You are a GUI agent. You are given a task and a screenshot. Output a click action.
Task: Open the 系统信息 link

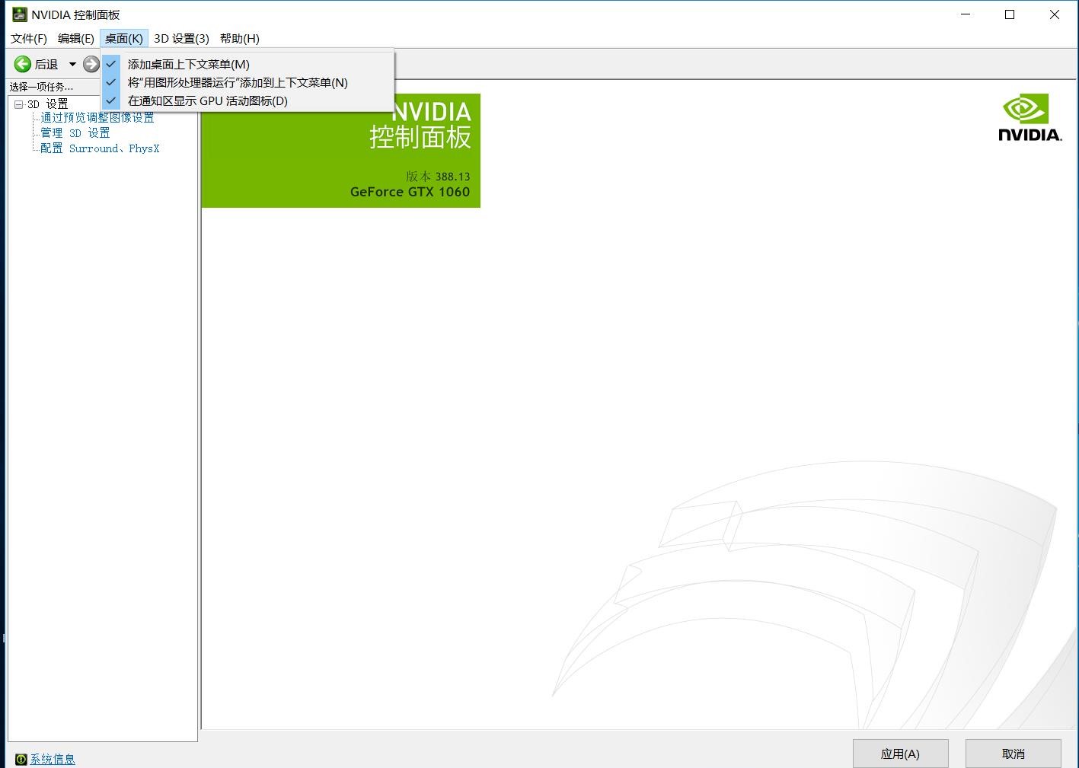pyautogui.click(x=53, y=759)
